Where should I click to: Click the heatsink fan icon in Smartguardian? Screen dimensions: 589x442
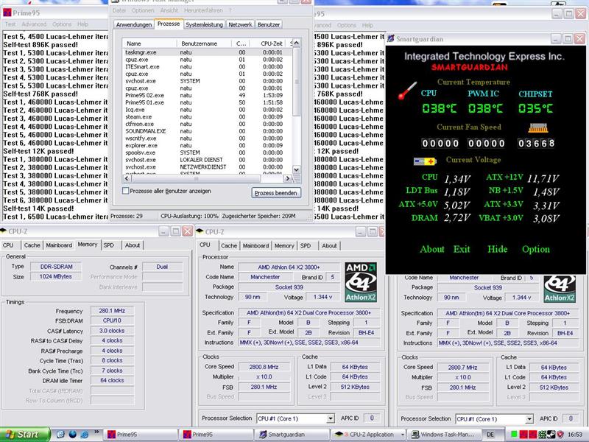click(x=538, y=127)
